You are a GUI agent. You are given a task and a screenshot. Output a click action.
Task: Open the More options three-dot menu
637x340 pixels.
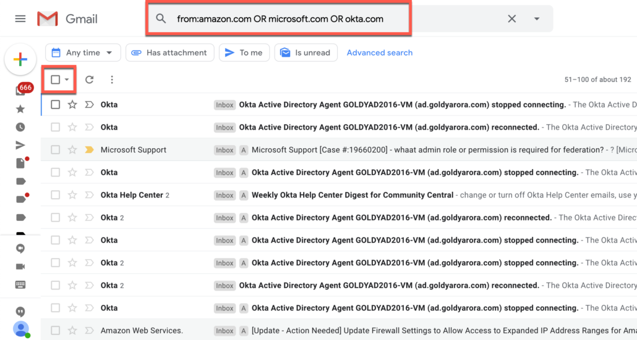(x=112, y=80)
